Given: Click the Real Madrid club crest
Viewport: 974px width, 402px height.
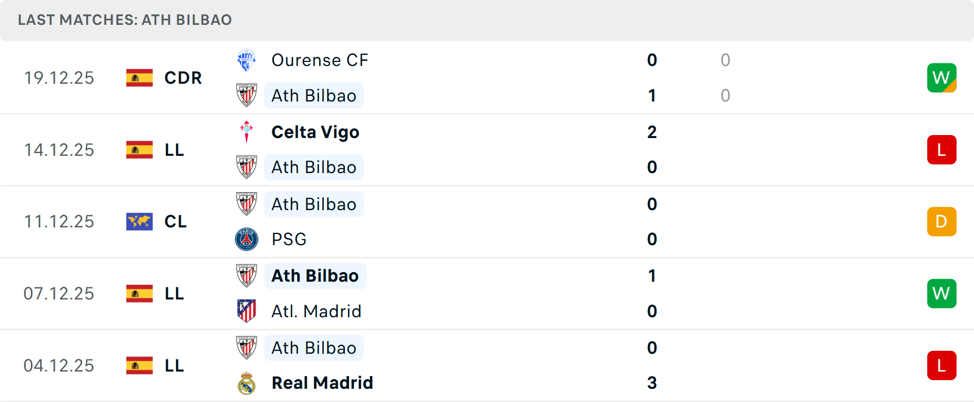Looking at the screenshot, I should click(247, 383).
